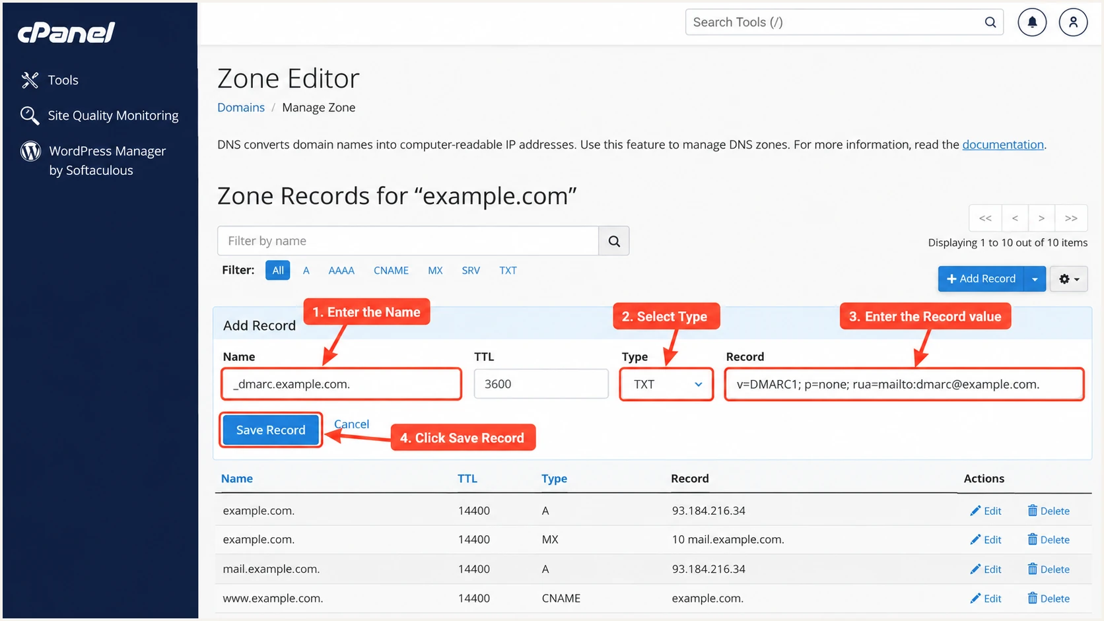The height and width of the screenshot is (621, 1104).
Task: Delete the example.com MX record
Action: pos(1049,540)
